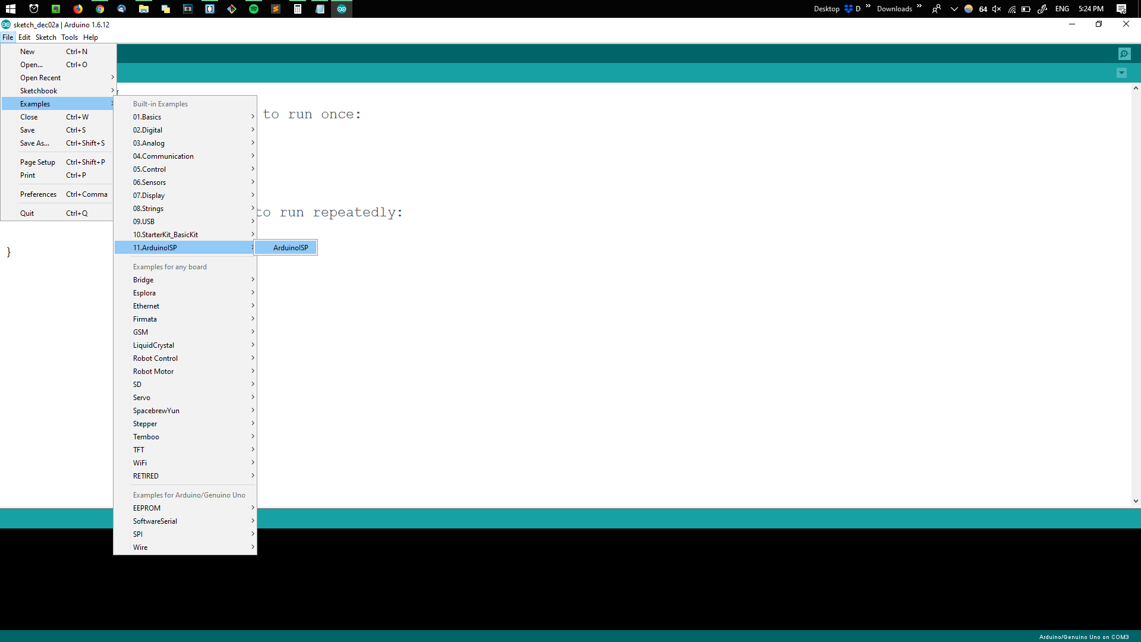The image size is (1141, 642).
Task: Choose New from the File menu
Action: point(57,52)
